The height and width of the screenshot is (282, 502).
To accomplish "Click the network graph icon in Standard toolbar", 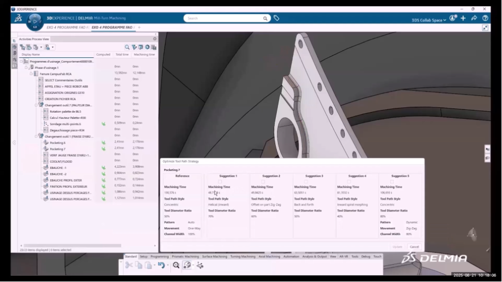I will click(200, 265).
